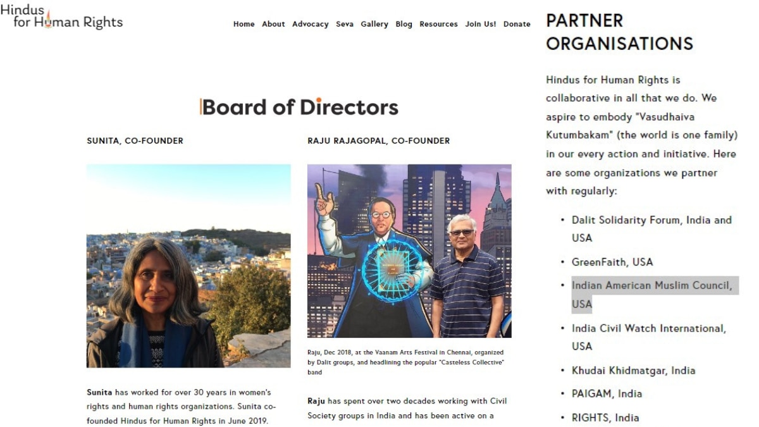This screenshot has height=427, width=759.
Task: Select Seva in the navigation bar
Action: click(x=345, y=24)
